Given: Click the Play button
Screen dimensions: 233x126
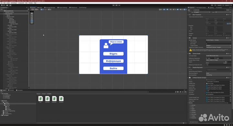Looking at the screenshot, I should pos(114,5).
